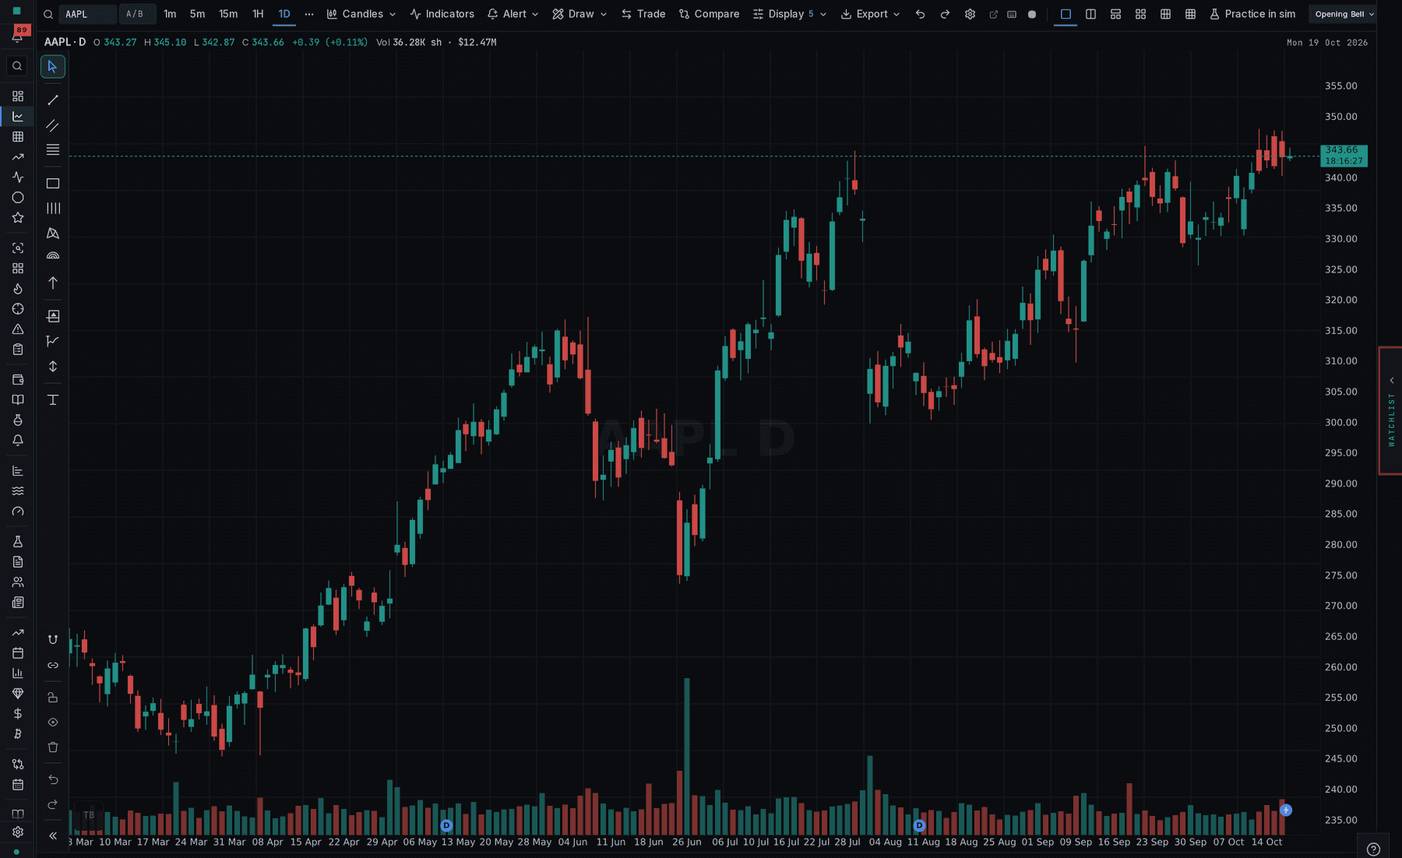Select the price range measure tool
Image resolution: width=1402 pixels, height=858 pixels.
coord(53,366)
